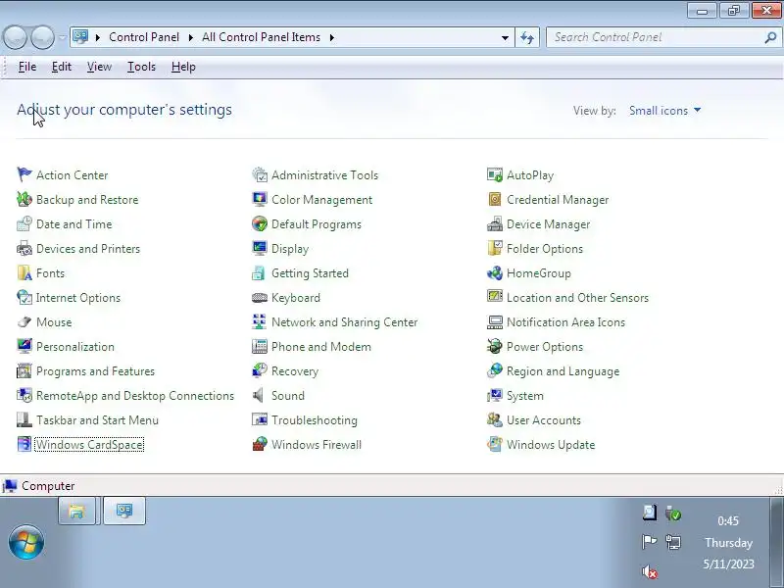Click the Back navigation button

click(x=15, y=37)
